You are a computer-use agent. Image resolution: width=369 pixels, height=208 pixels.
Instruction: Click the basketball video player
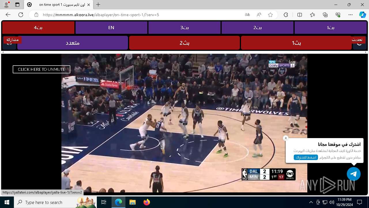[x=184, y=123]
